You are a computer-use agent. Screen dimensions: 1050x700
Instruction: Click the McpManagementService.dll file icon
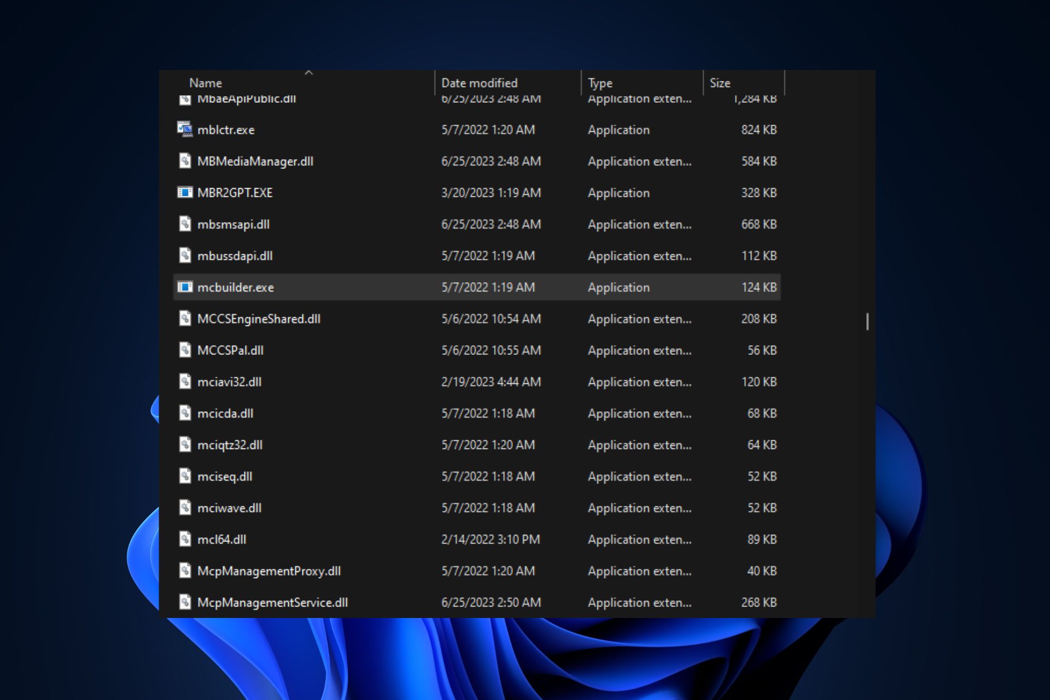pos(185,602)
